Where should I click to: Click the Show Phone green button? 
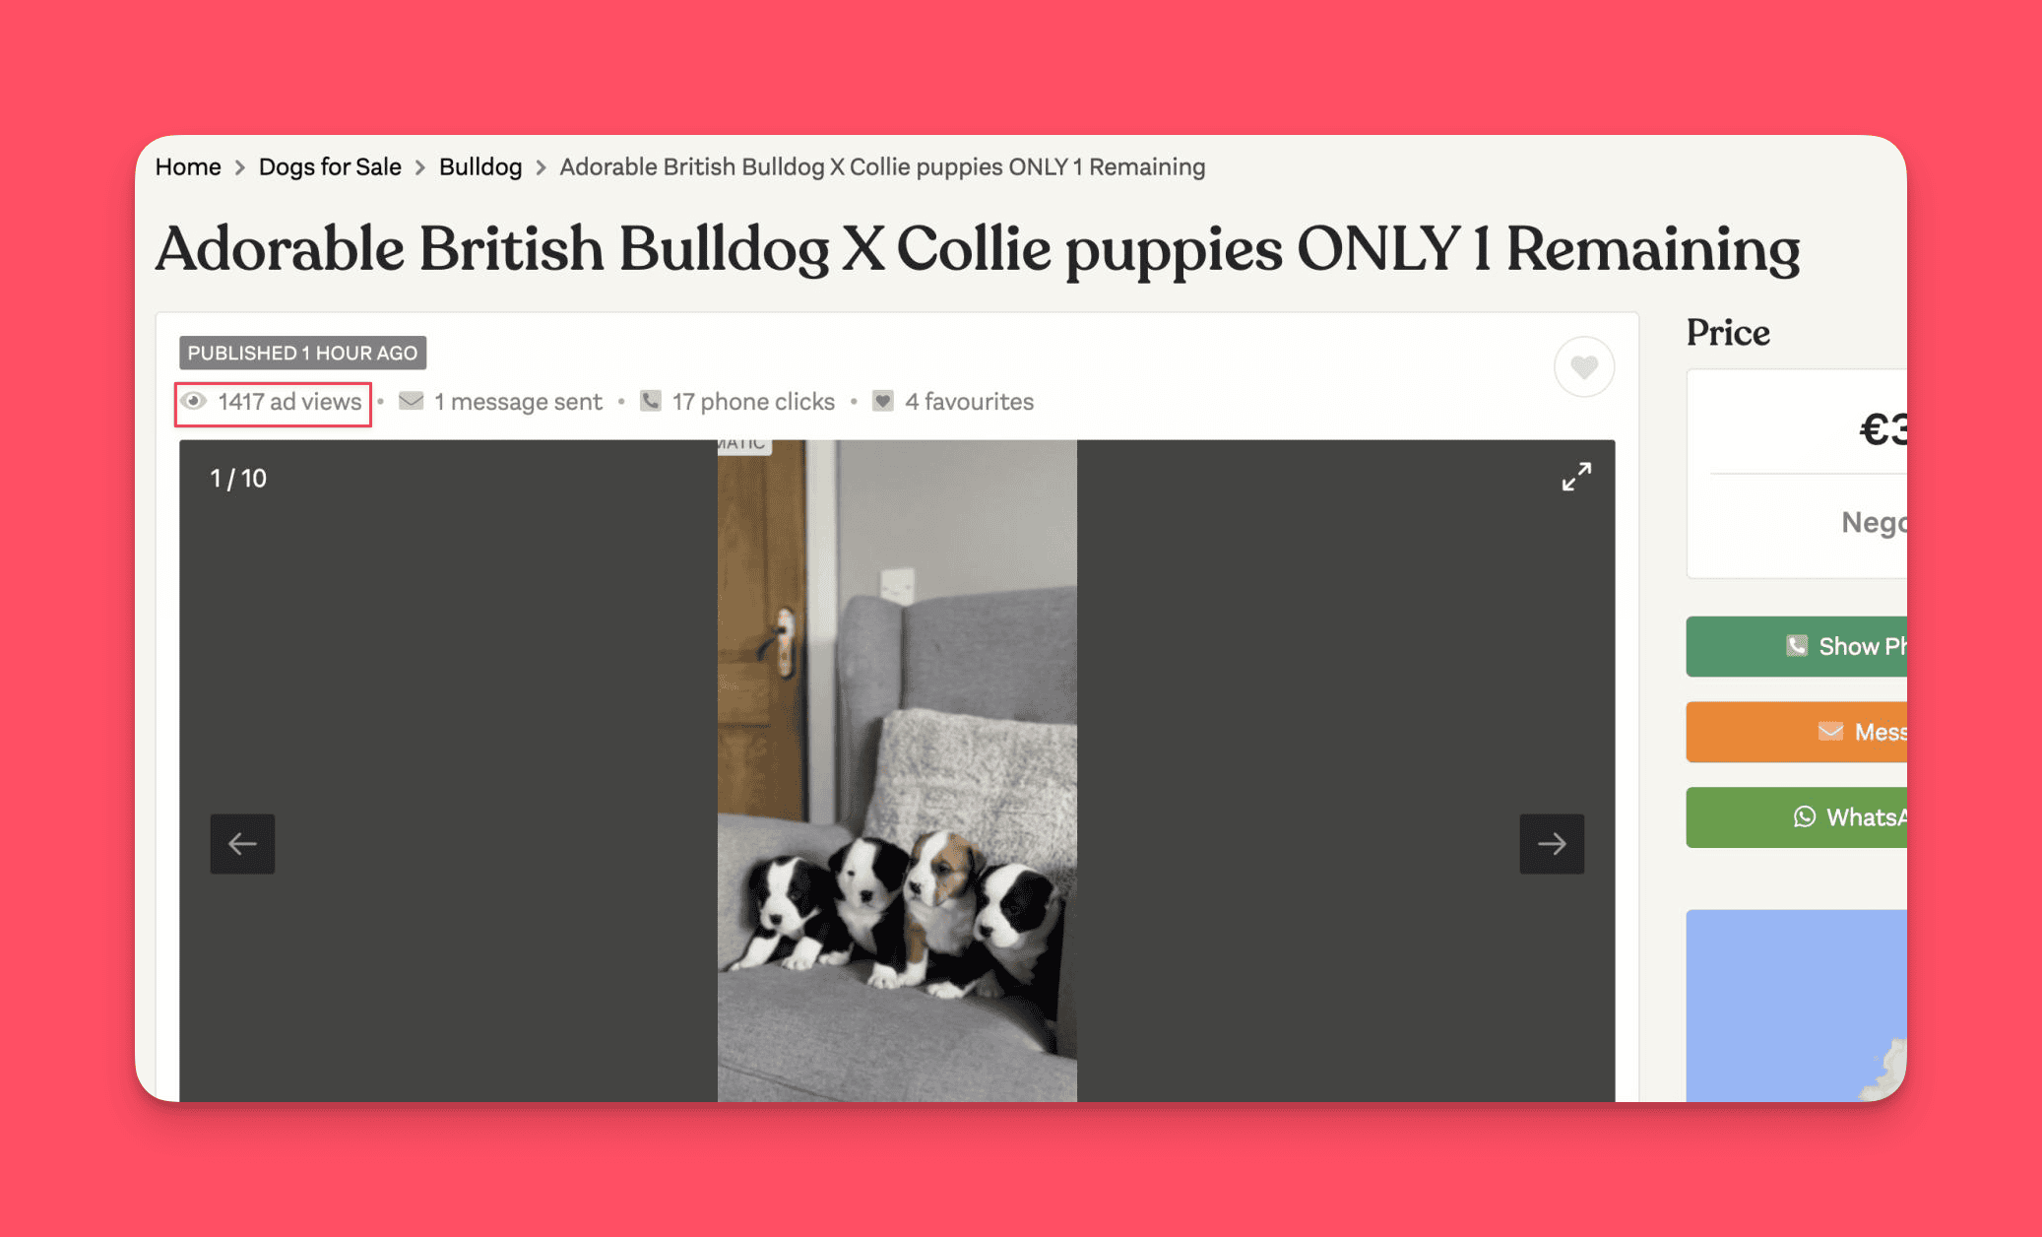click(1797, 646)
